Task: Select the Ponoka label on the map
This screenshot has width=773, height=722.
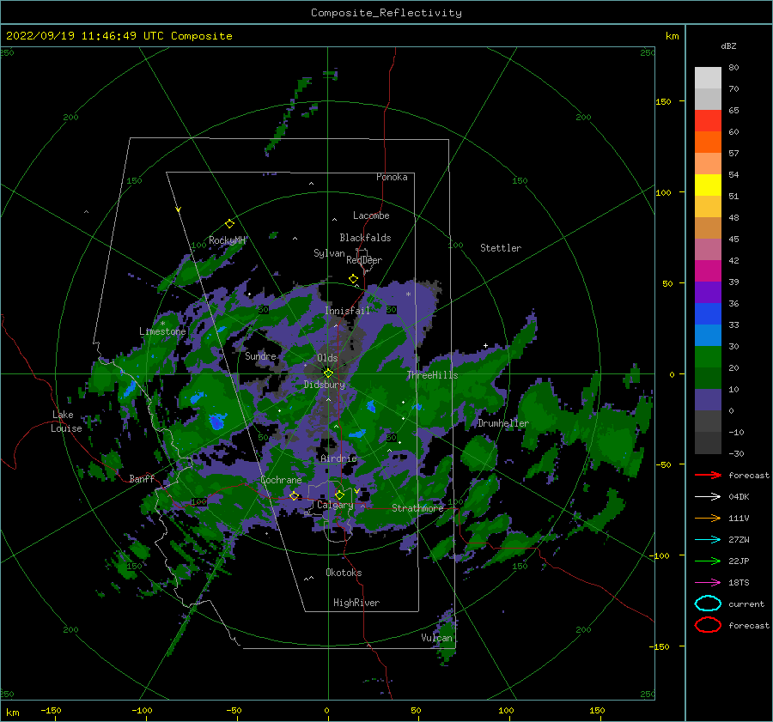Action: click(392, 177)
